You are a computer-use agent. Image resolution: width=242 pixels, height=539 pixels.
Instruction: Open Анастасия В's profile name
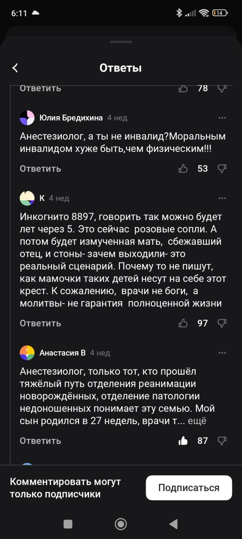point(63,353)
